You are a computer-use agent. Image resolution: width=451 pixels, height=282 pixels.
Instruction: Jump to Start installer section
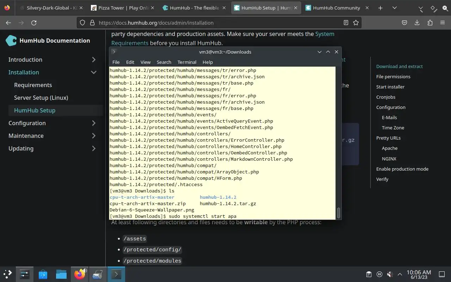click(x=390, y=87)
